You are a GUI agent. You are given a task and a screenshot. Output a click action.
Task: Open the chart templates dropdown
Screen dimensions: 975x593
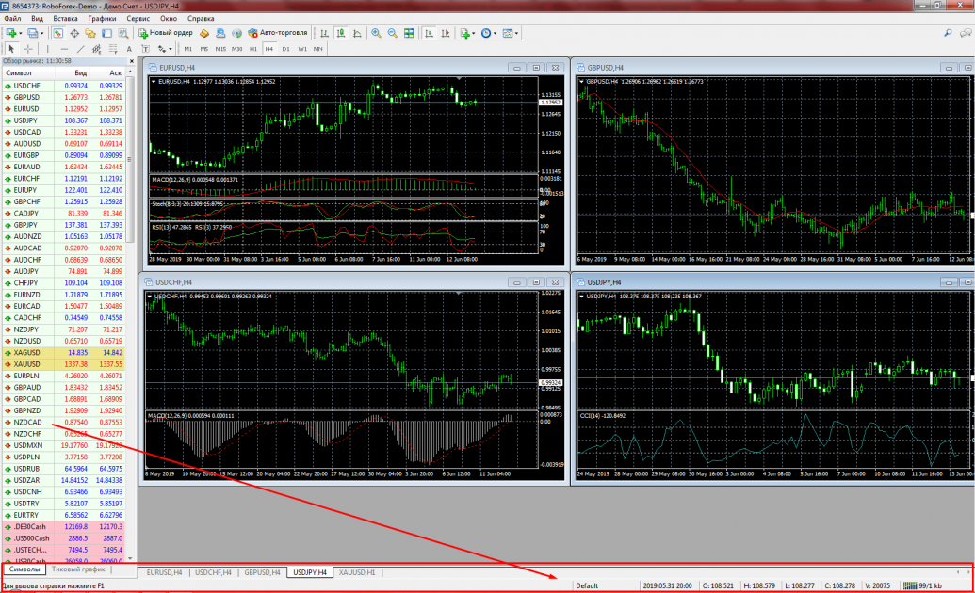click(517, 33)
